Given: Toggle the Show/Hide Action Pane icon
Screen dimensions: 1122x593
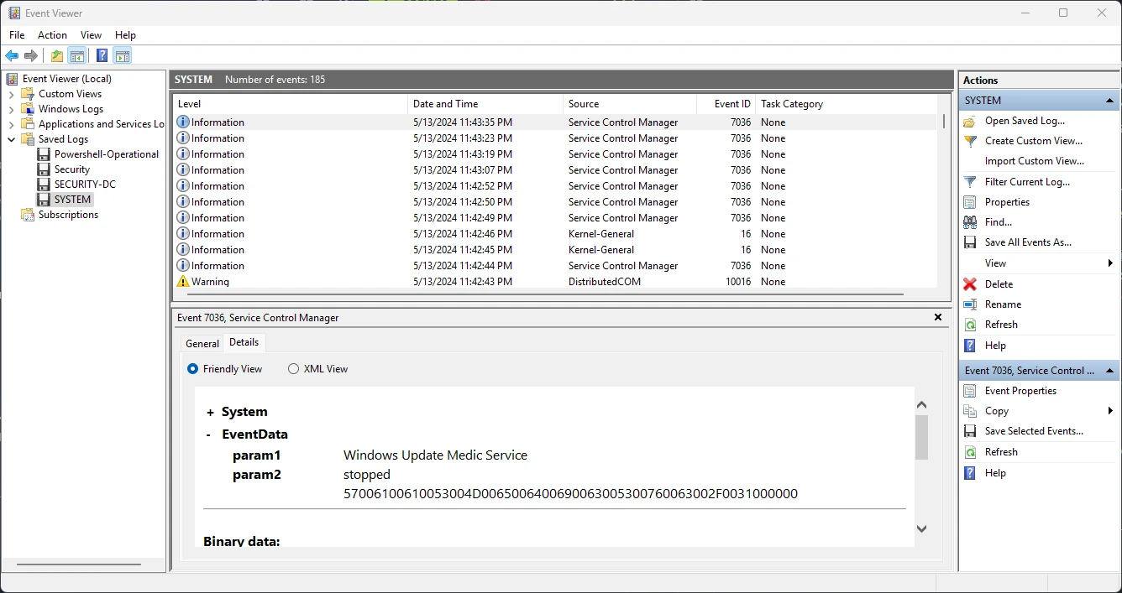Looking at the screenshot, I should tap(123, 56).
